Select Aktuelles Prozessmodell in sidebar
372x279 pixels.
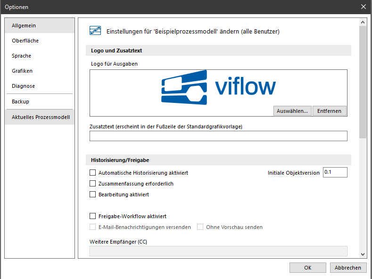coord(40,117)
